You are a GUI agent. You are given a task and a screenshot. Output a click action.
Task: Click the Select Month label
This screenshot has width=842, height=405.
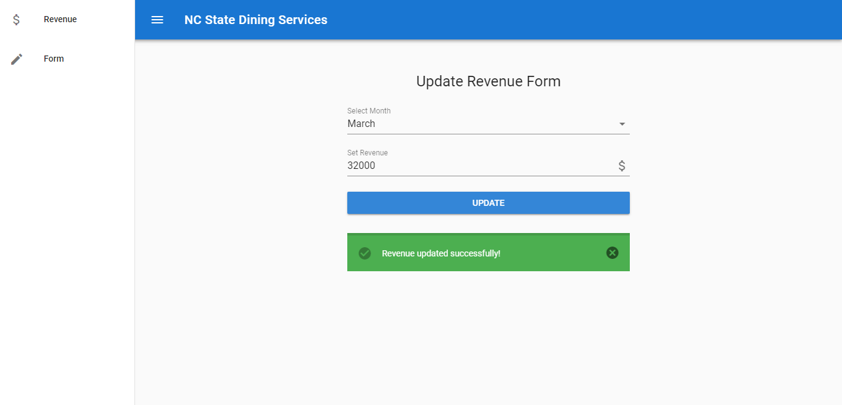369,111
